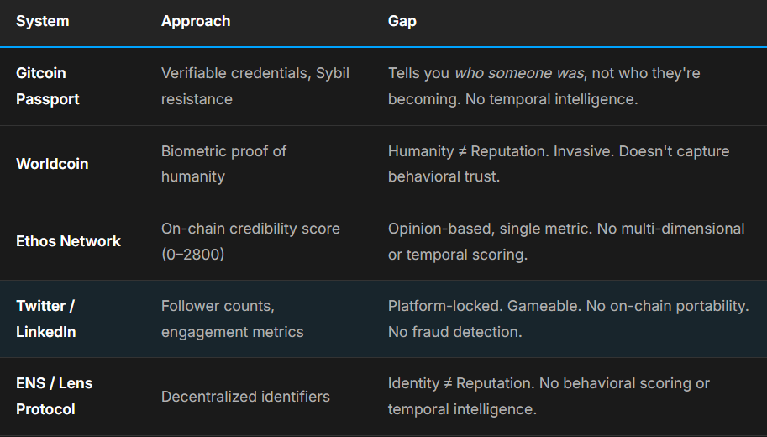Select the Gitcoin Passport row label
Viewport: 767px width, 437px height.
pyautogui.click(x=48, y=86)
